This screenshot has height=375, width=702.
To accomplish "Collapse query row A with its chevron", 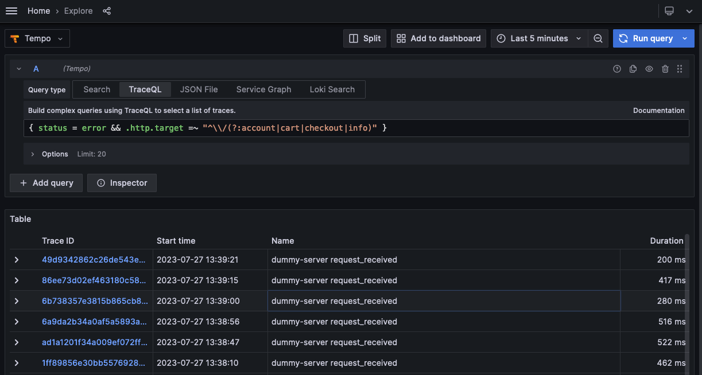I will click(x=18, y=68).
